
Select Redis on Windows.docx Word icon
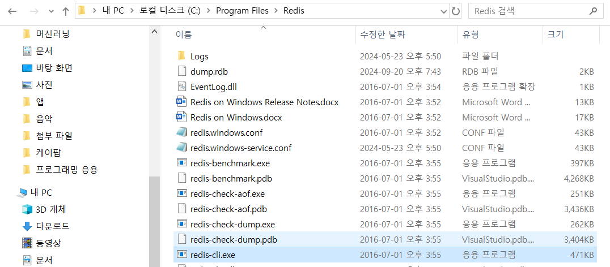pyautogui.click(x=181, y=117)
